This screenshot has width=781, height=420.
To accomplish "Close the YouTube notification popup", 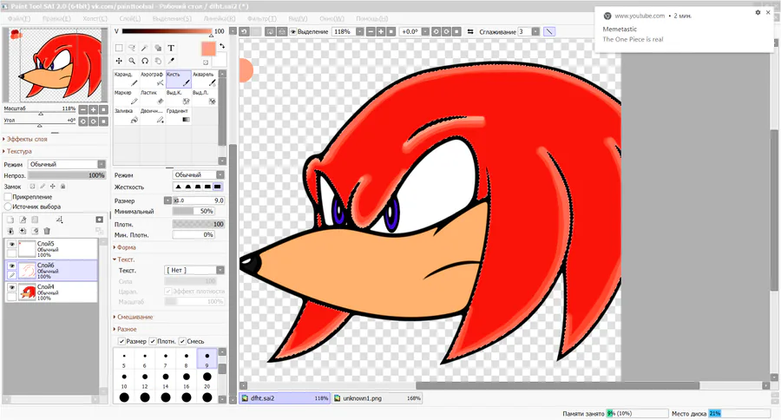I will (768, 12).
